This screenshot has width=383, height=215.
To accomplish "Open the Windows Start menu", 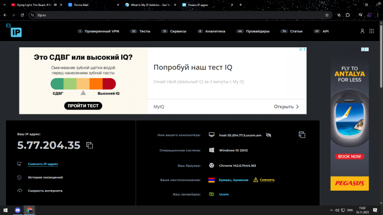I will 5,210.
